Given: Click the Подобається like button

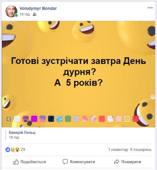Looking at the screenshot, I should [x=30, y=162].
